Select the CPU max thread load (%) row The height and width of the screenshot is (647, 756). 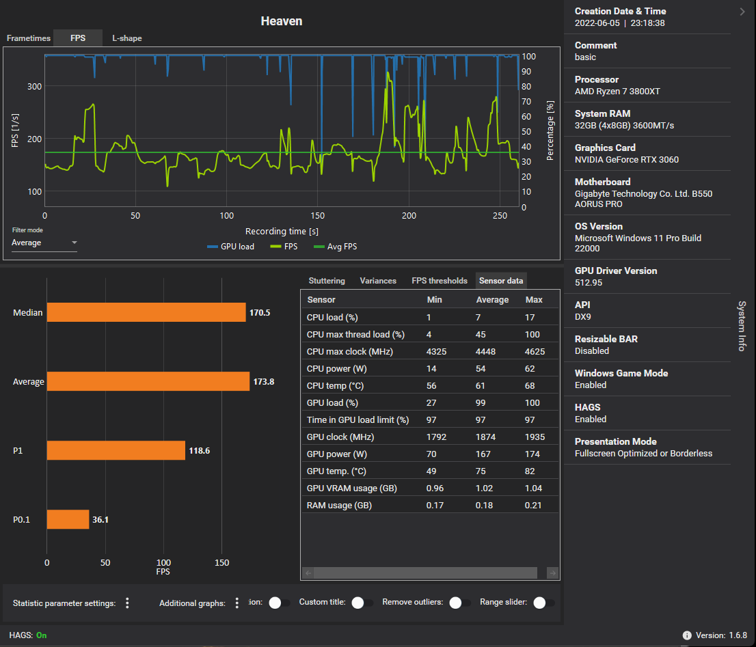click(430, 334)
